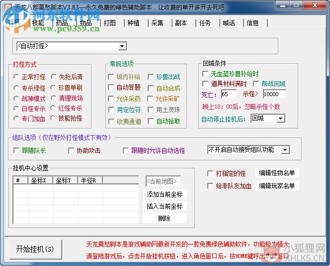Viewport: 330px width, 266px height.
Task: Enable 协助攻击 team option
Action: pyautogui.click(x=71, y=150)
